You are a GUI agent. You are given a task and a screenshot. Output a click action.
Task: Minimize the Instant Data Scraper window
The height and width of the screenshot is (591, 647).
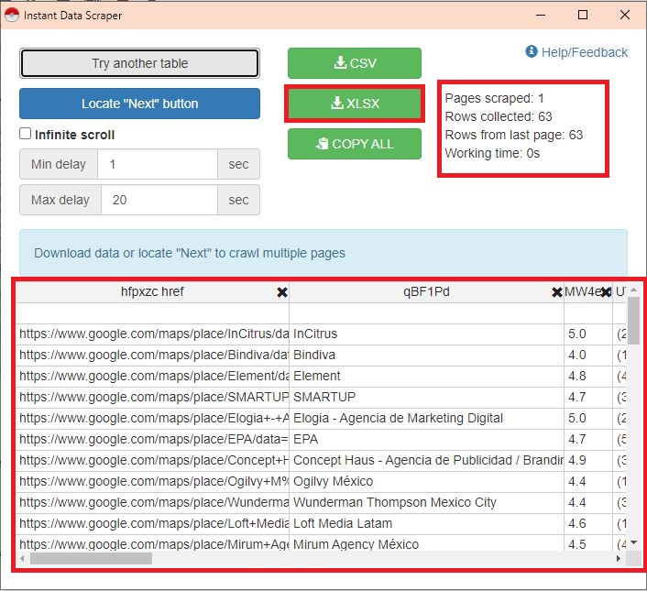pyautogui.click(x=541, y=16)
